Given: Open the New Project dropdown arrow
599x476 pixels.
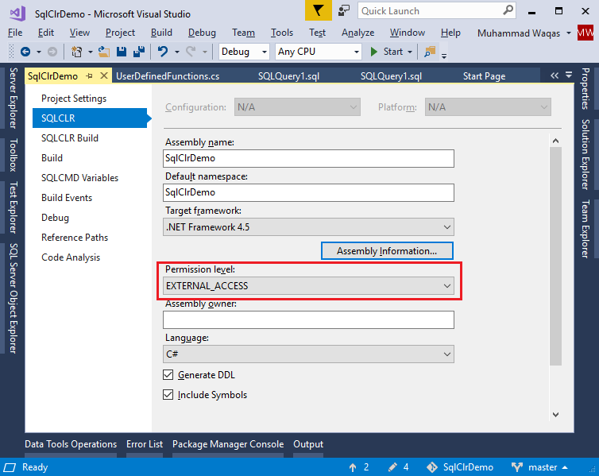Looking at the screenshot, I should (x=90, y=52).
